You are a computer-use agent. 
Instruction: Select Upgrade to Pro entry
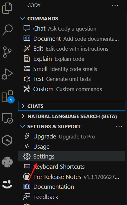click(72, 136)
